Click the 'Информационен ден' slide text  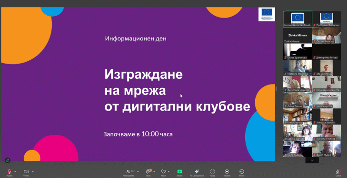(136, 38)
